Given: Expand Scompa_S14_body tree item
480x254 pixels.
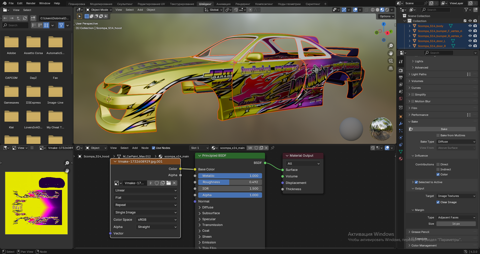Looking at the screenshot, I should tap(409, 26).
